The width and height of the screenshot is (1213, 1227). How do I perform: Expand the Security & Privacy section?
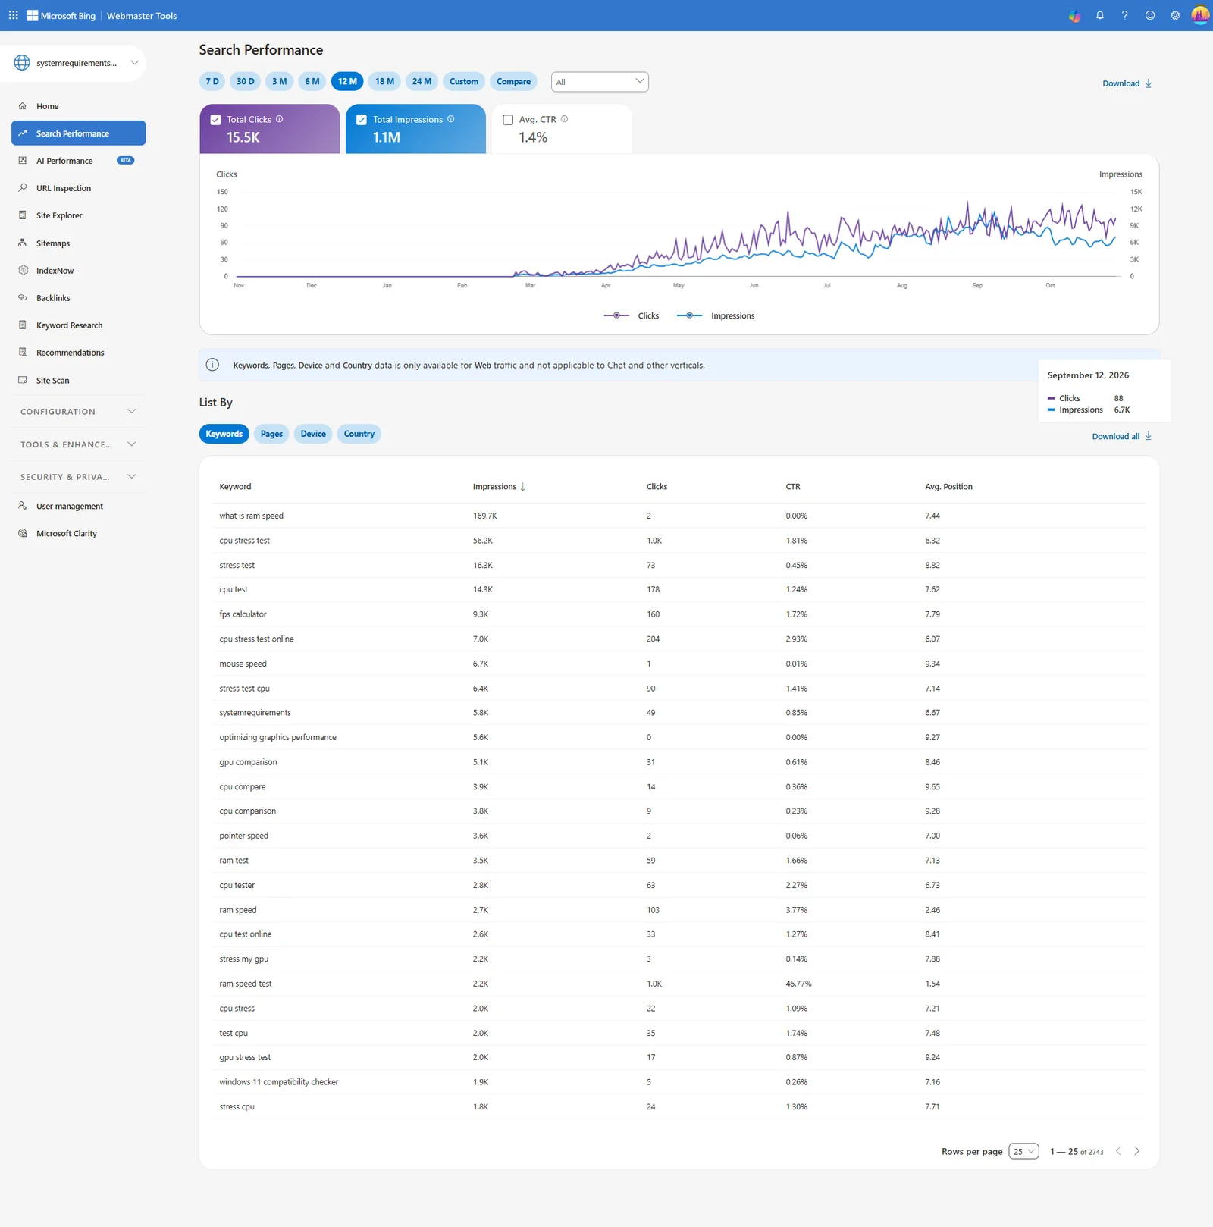click(x=78, y=477)
